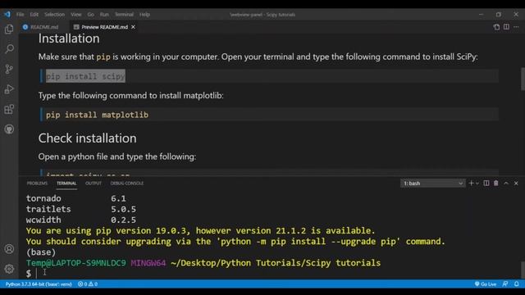525x295 pixels.
Task: Open the View menu
Action: pyautogui.click(x=76, y=15)
